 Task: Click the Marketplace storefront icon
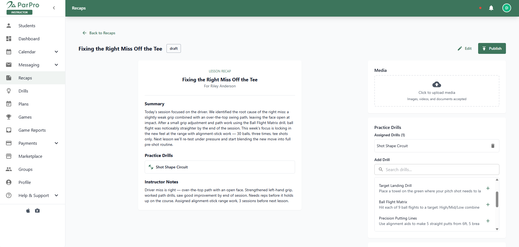(9, 156)
